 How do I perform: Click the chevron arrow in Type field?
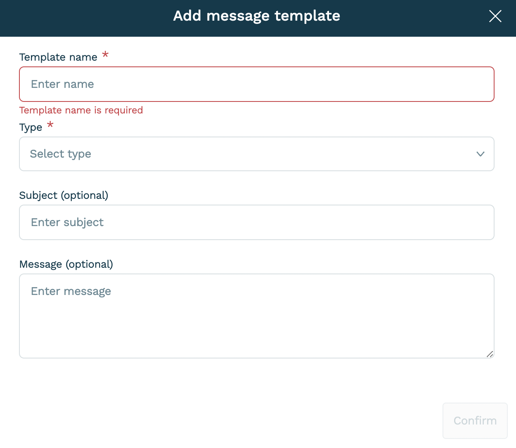[480, 154]
